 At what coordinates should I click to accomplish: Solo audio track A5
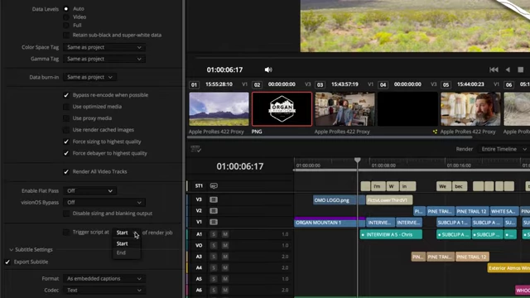pyautogui.click(x=214, y=279)
